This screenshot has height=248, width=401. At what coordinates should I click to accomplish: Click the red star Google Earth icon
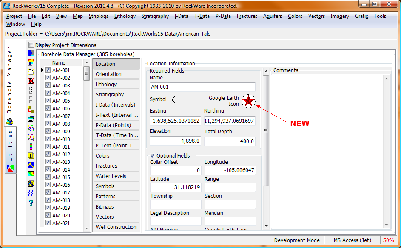click(248, 101)
